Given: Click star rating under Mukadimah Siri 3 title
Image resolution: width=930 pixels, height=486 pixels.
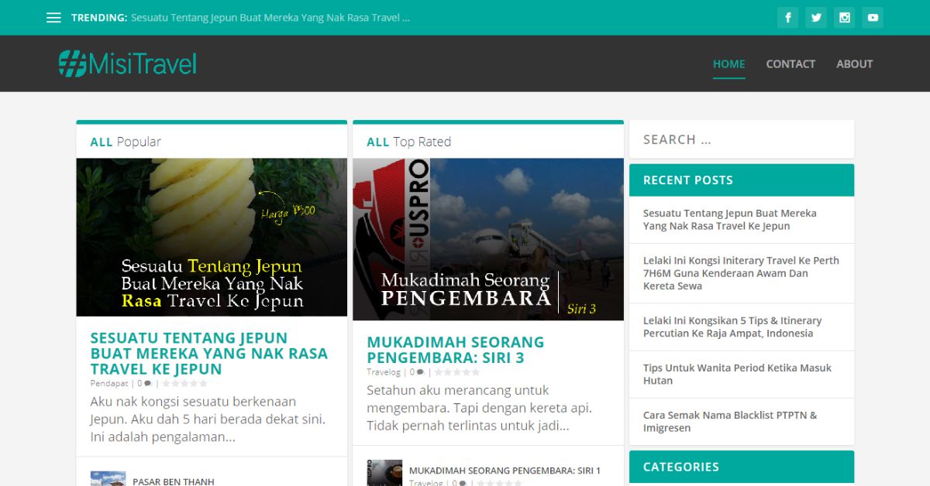Looking at the screenshot, I should (456, 372).
